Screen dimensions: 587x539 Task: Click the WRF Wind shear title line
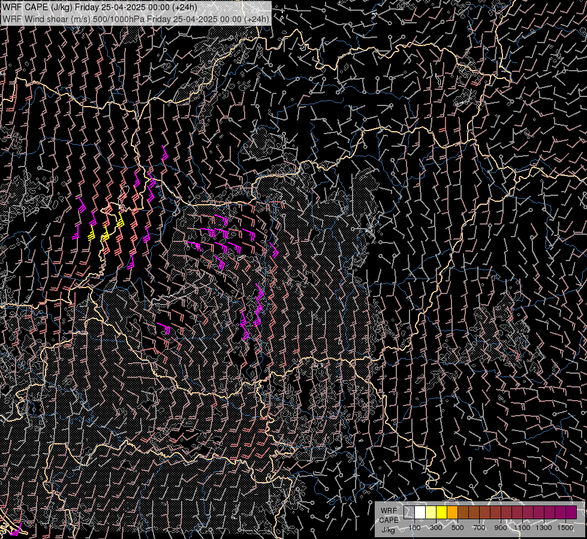click(136, 19)
